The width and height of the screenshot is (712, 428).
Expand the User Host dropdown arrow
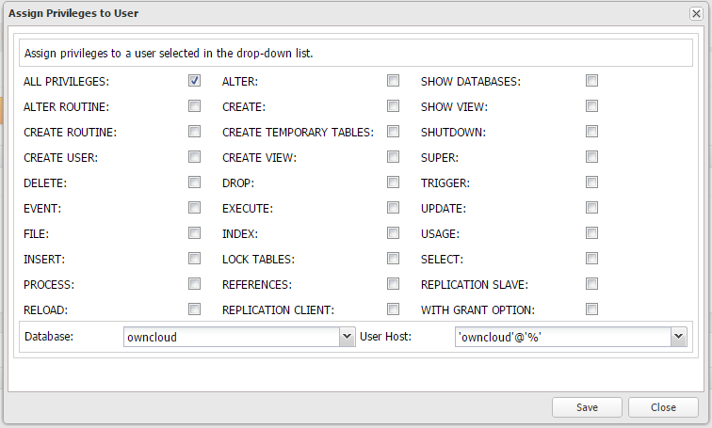[677, 337]
